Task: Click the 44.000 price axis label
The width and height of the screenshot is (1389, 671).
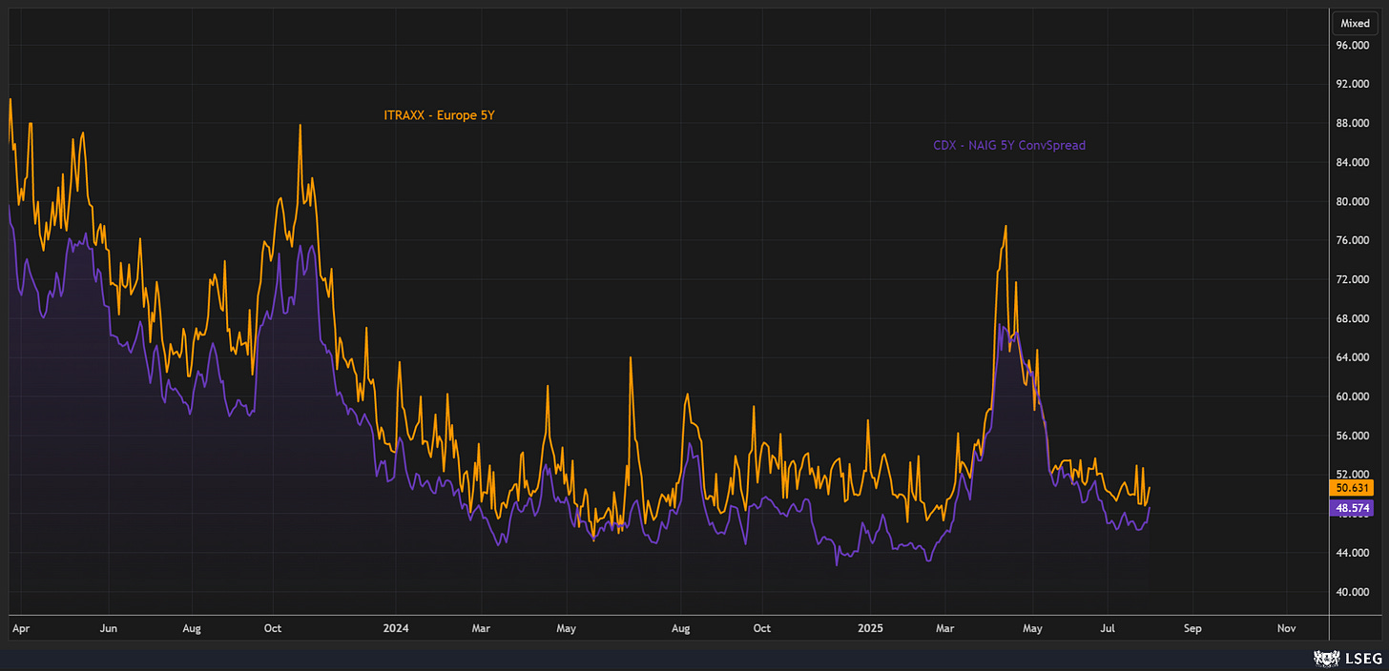Action: click(1352, 553)
